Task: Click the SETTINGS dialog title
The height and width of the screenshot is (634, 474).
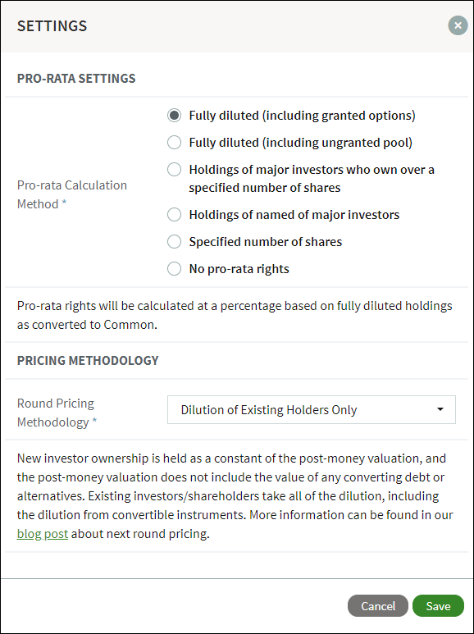Action: 52,26
